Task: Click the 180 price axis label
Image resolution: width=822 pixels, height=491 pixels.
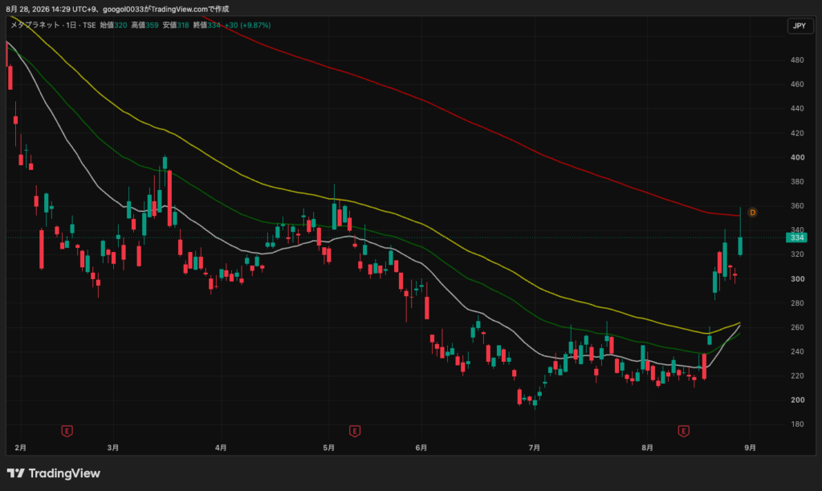Action: tap(797, 424)
